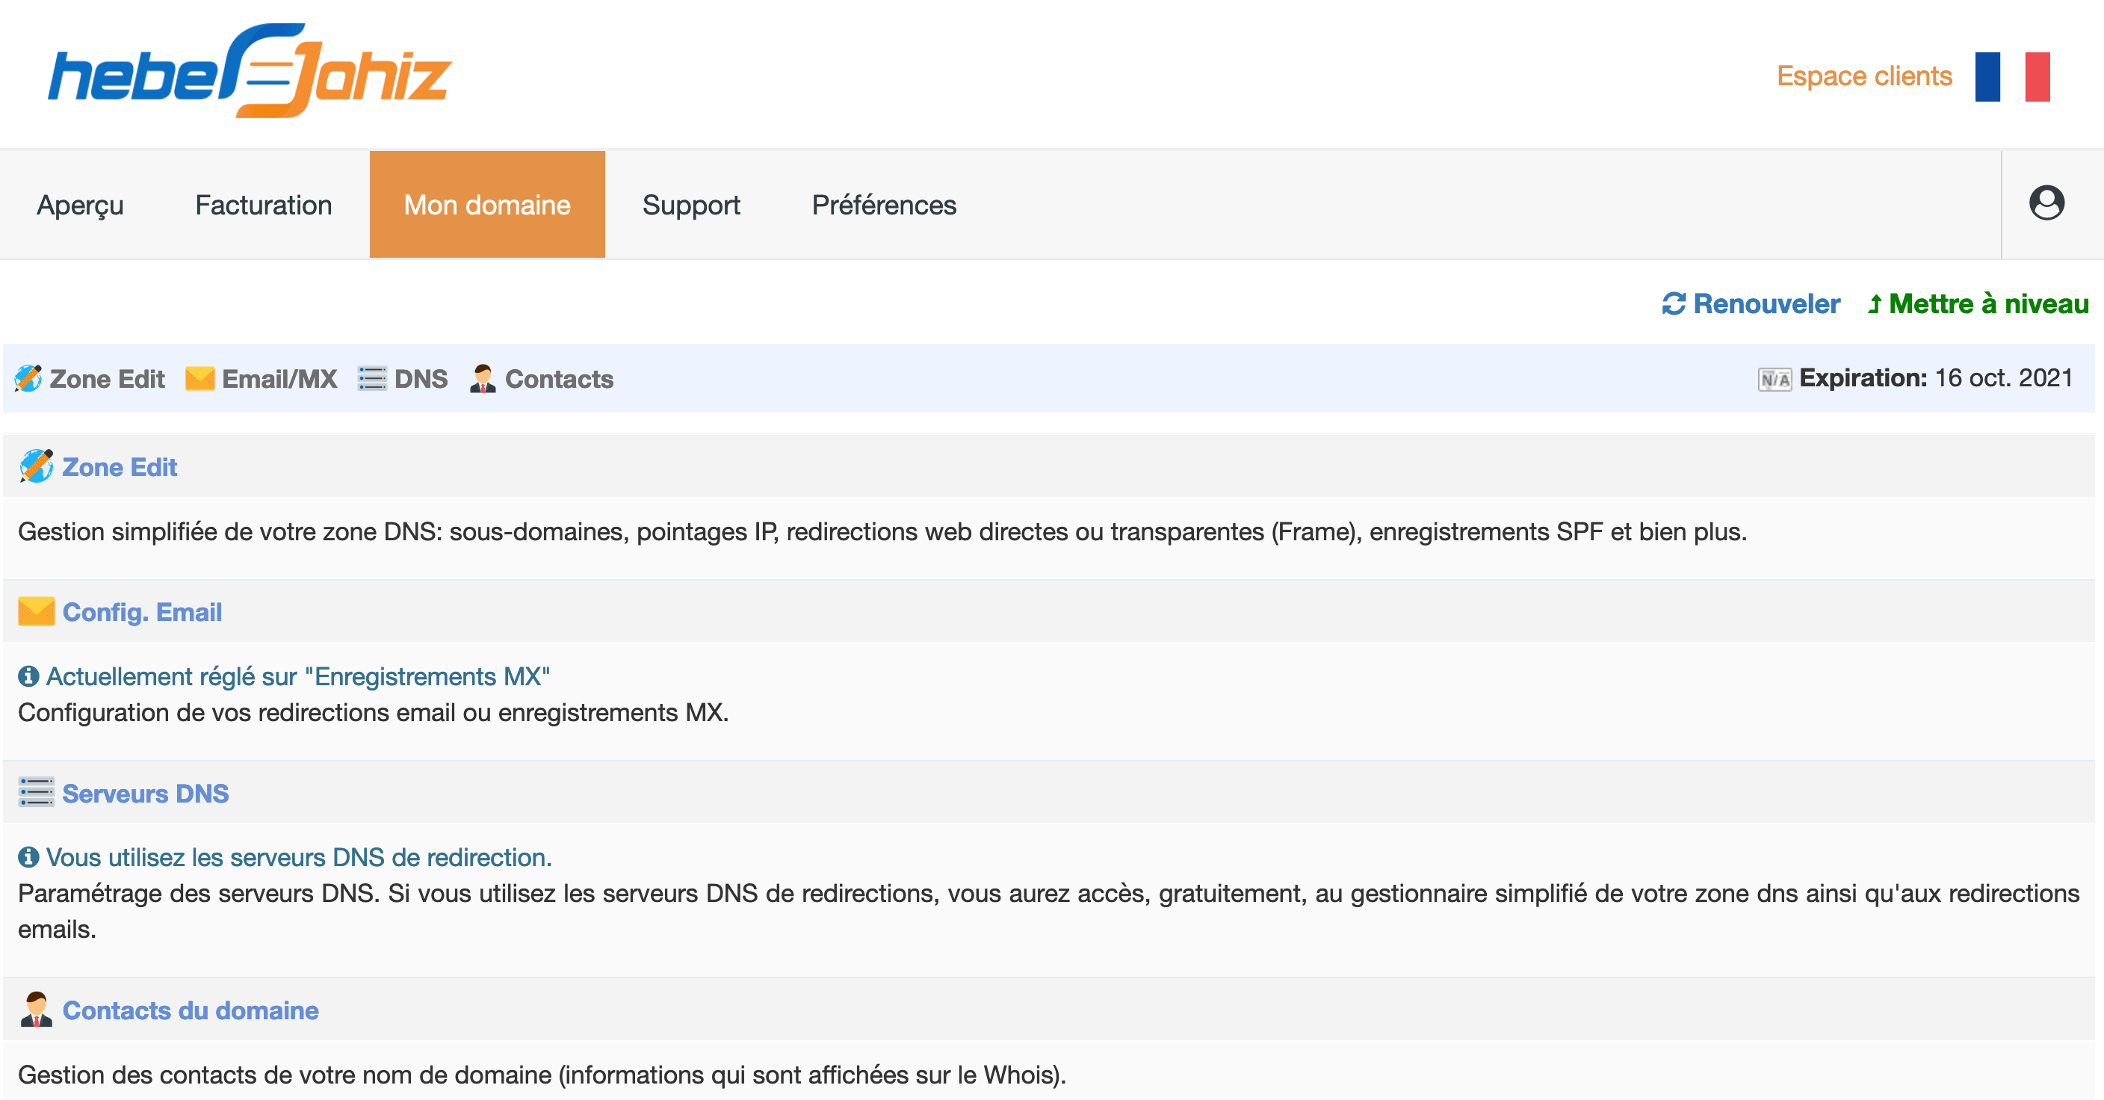Select the Support menu tab
Screen dimensions: 2104x1100
691,205
